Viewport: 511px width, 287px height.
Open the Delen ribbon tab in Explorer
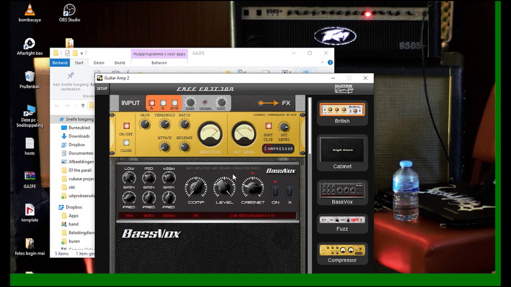coord(99,63)
